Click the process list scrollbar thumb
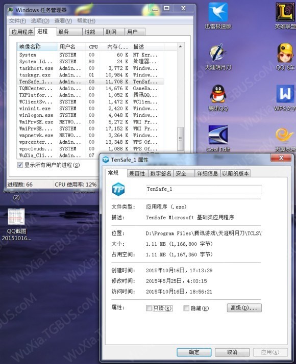This screenshot has width=296, height=364. tap(181, 139)
